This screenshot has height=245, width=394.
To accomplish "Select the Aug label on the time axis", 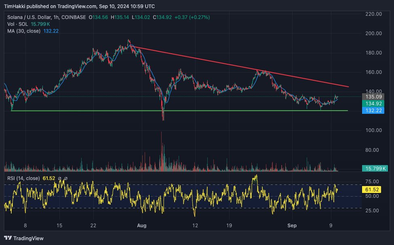I will point(141,226).
